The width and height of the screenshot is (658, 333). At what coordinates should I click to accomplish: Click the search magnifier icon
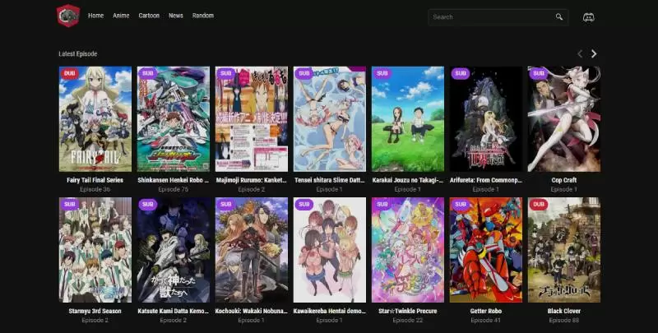[559, 17]
